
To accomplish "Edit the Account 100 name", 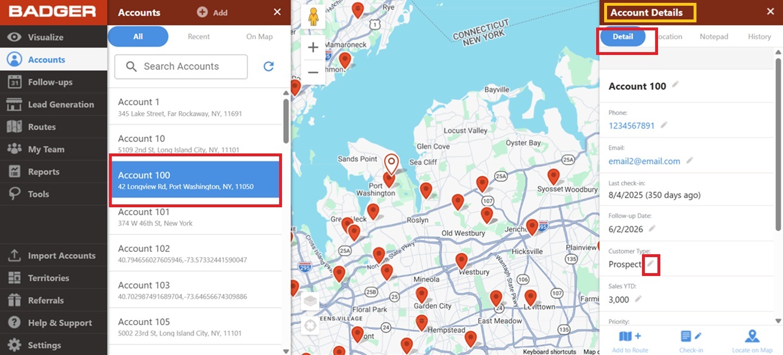I will (675, 85).
